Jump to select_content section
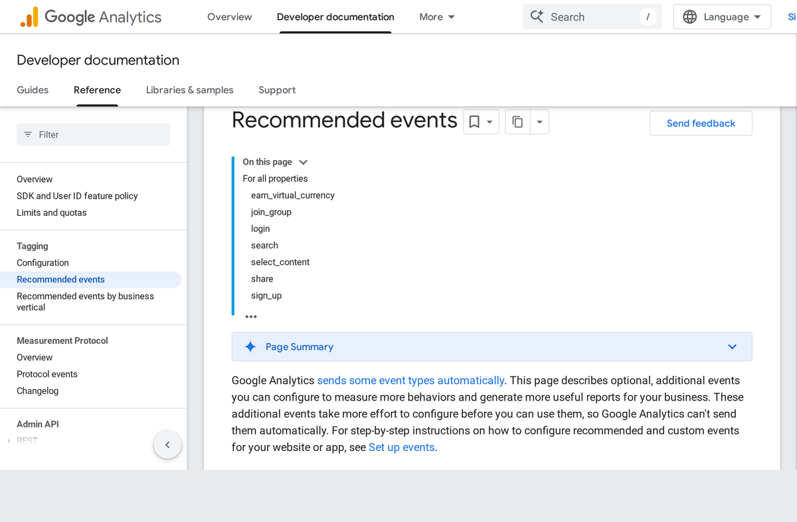This screenshot has width=797, height=522. pos(280,262)
